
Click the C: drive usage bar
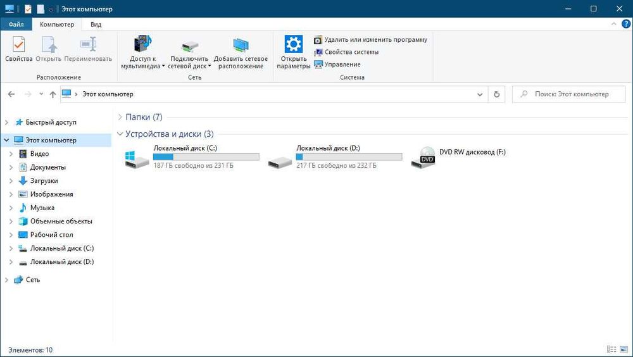[x=206, y=157]
